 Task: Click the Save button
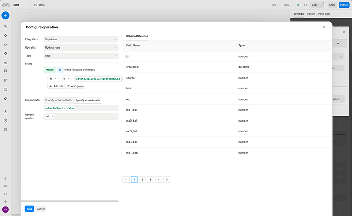[29, 209]
